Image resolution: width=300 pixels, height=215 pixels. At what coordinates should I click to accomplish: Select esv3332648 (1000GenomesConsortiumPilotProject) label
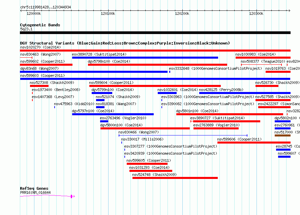coord(215,68)
